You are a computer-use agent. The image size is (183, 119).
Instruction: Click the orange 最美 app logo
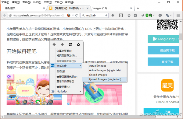pos(167,85)
